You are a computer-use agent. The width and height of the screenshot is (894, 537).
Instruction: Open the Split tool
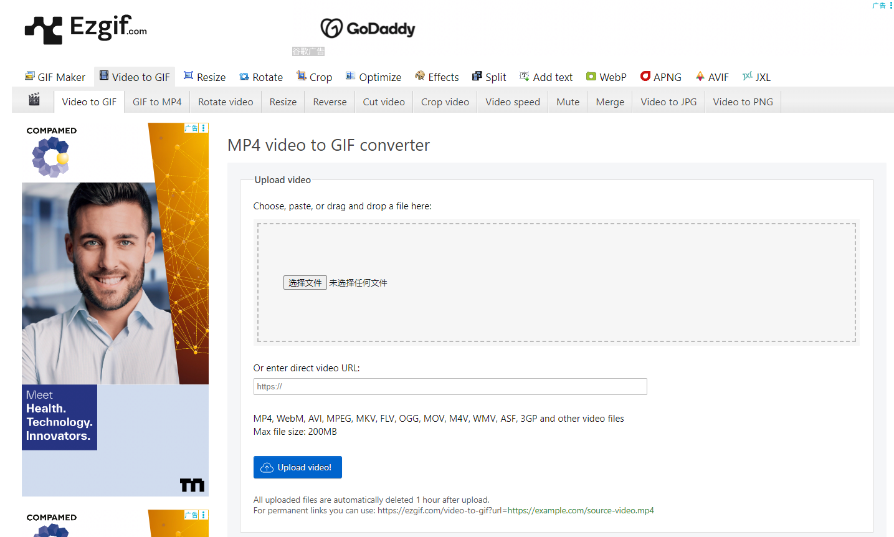489,77
